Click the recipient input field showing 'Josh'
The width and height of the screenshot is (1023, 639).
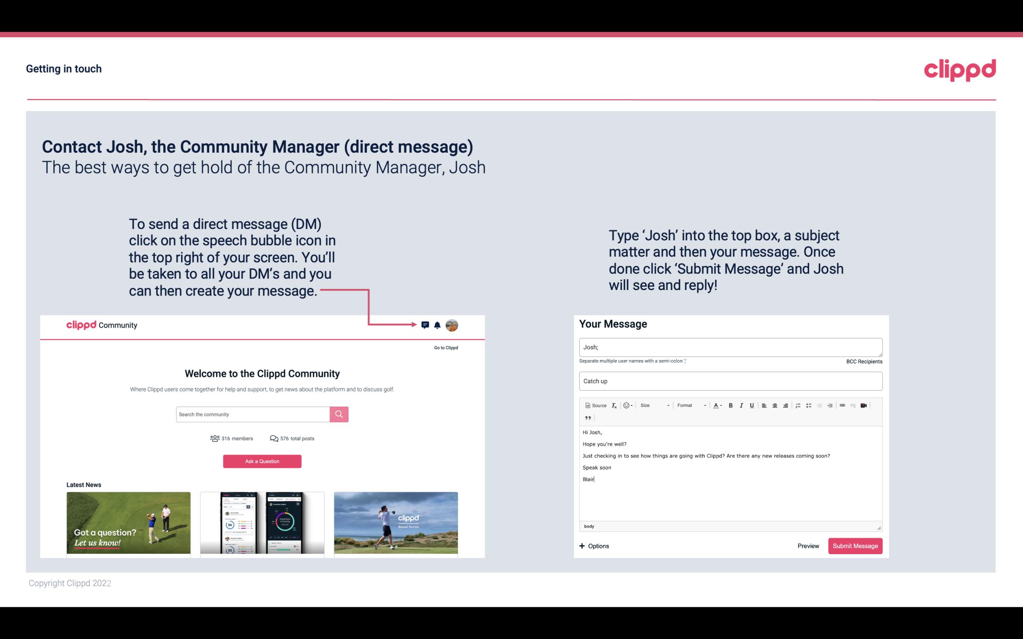click(x=729, y=347)
